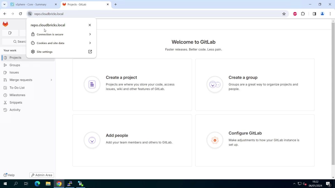Click the Add people card
The width and height of the screenshot is (335, 188).
coord(132,140)
